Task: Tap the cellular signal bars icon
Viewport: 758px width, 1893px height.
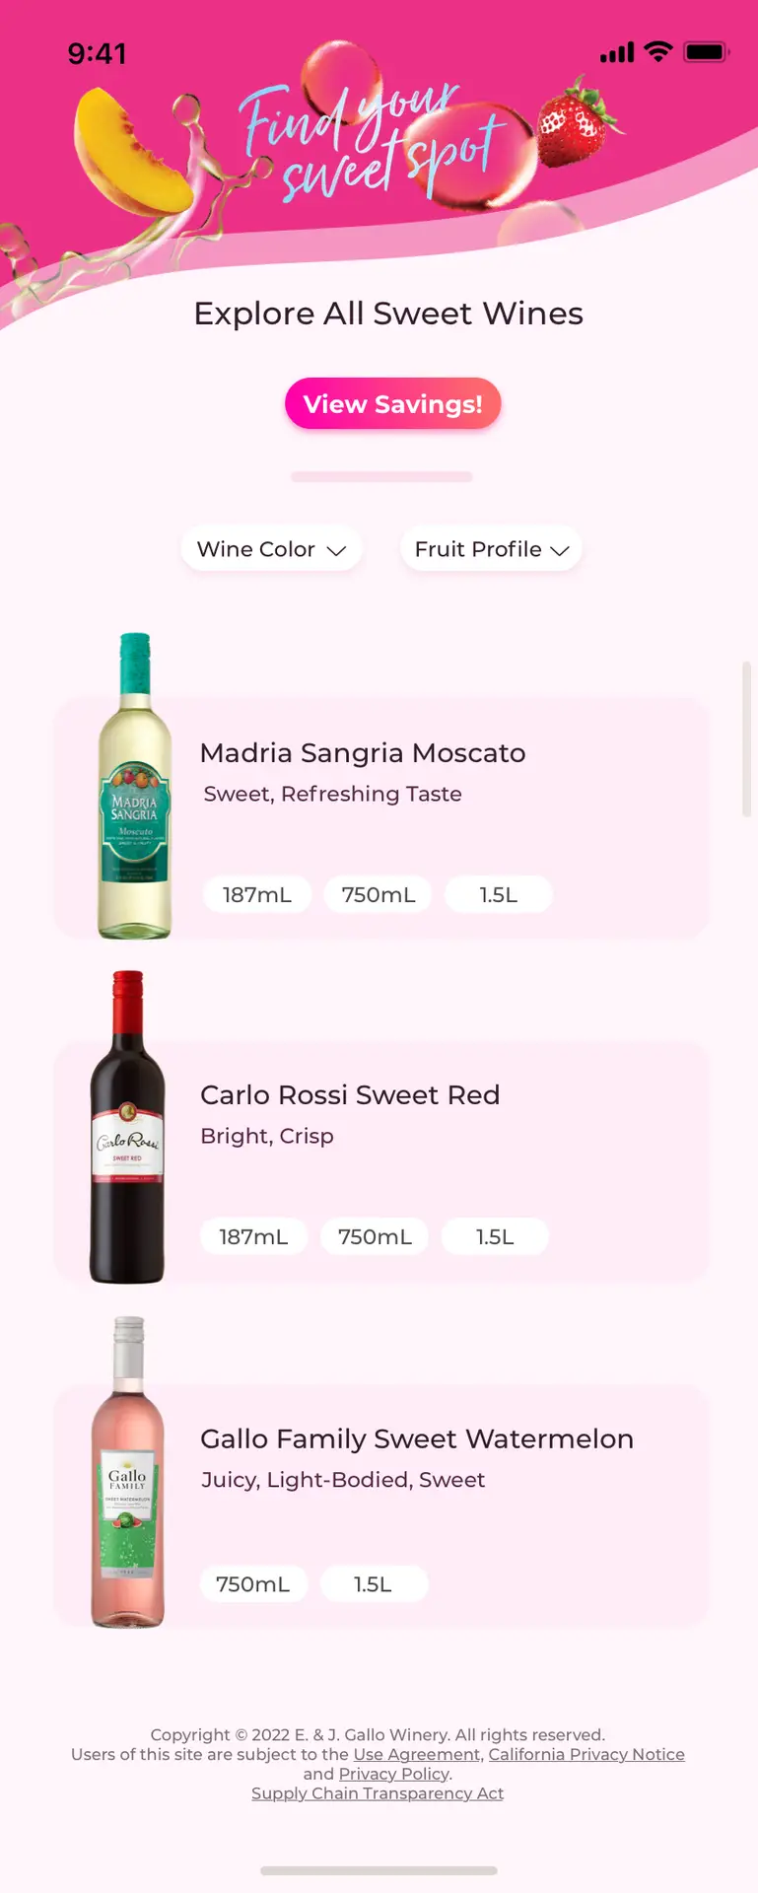Action: [x=617, y=52]
